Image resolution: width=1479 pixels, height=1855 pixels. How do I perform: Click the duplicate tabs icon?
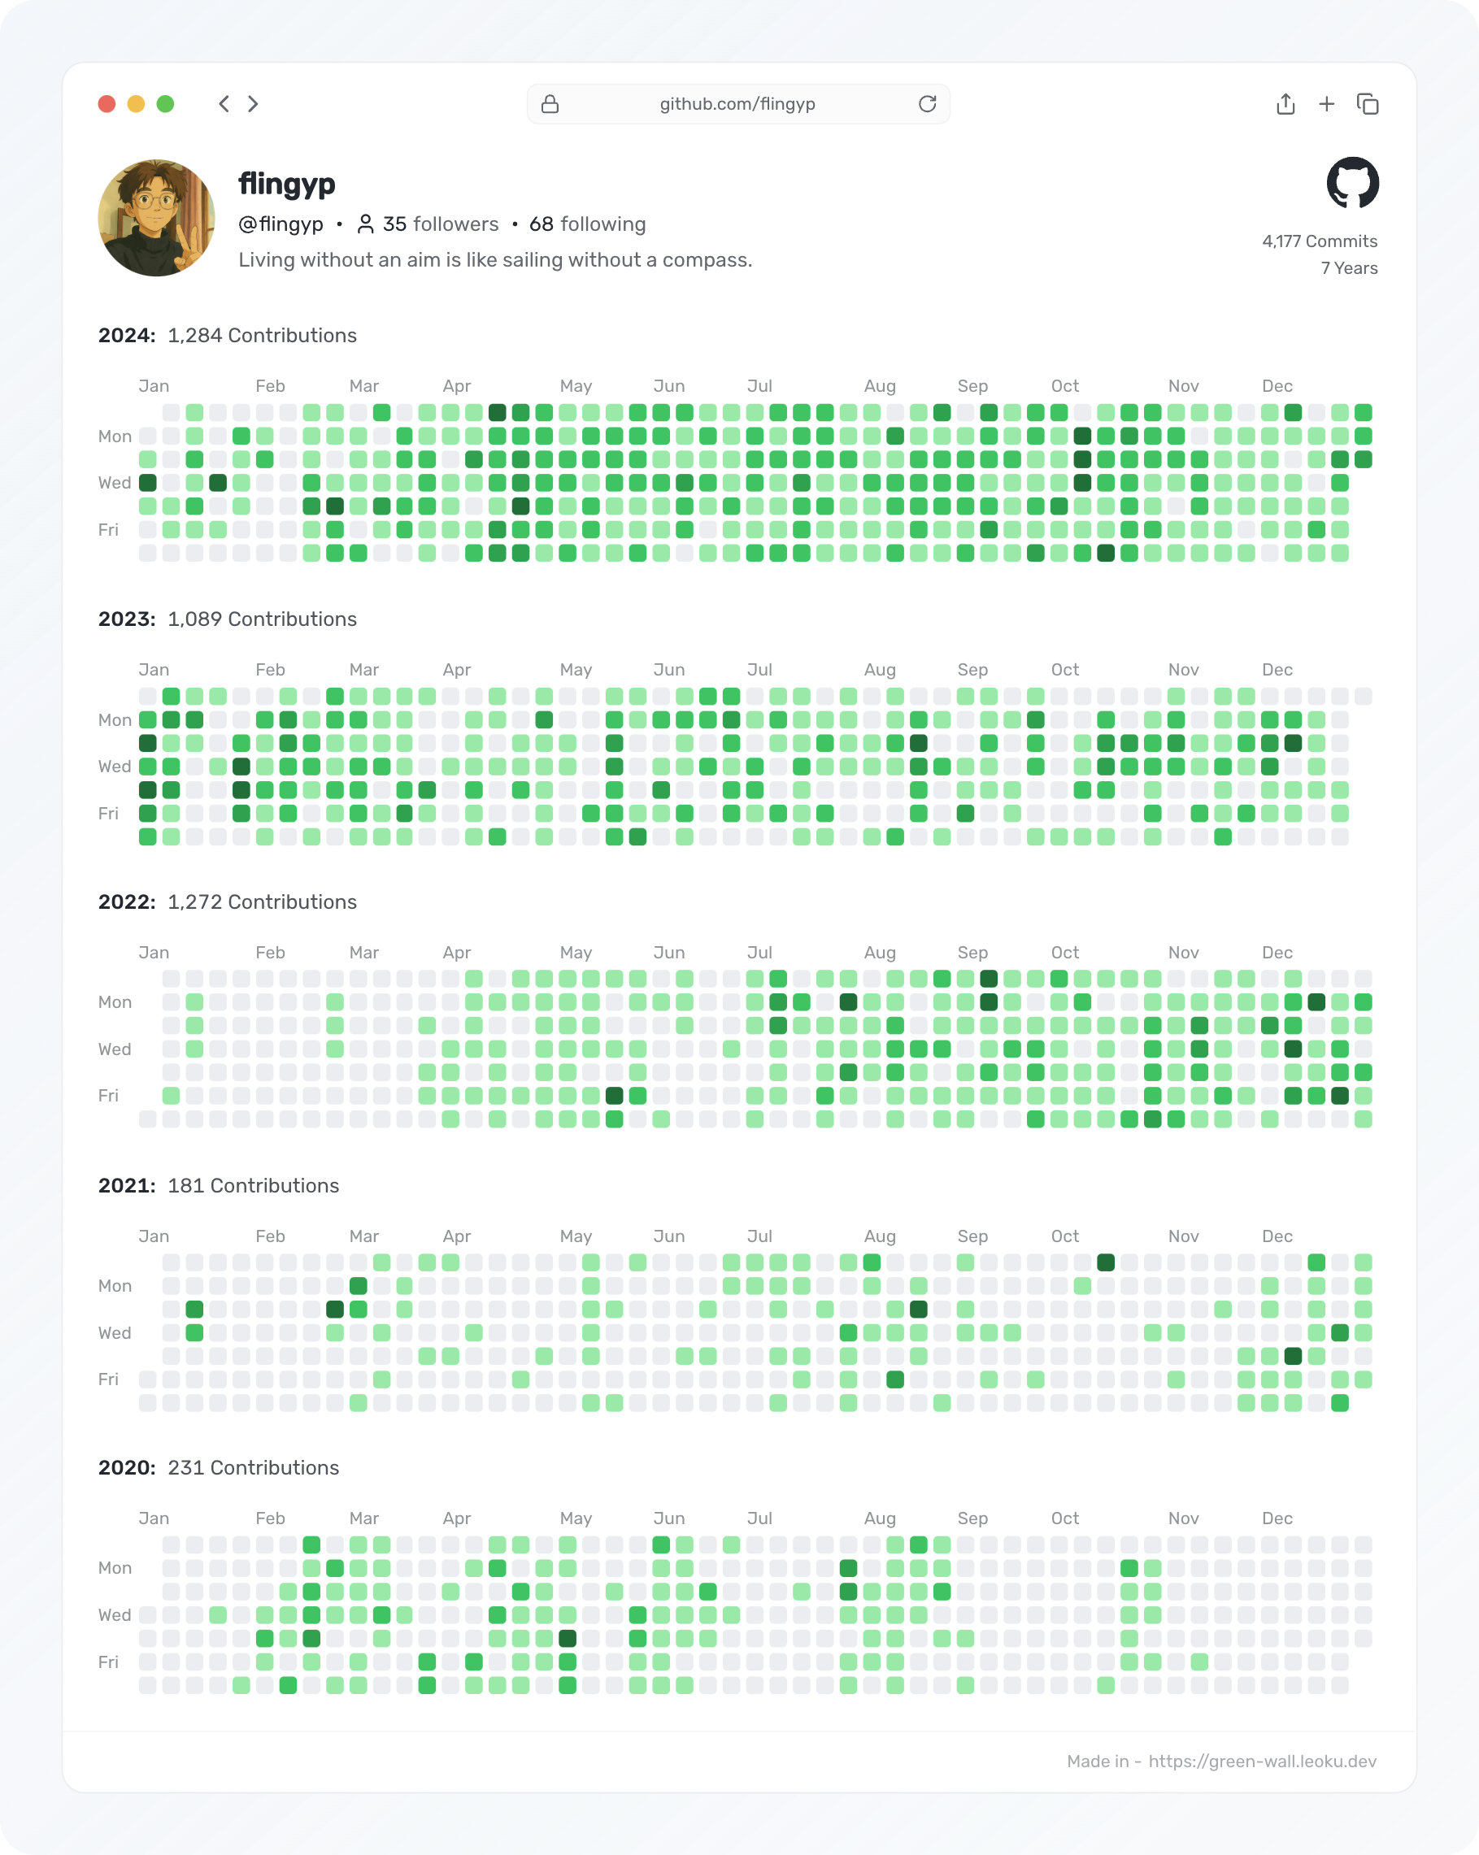(x=1367, y=104)
